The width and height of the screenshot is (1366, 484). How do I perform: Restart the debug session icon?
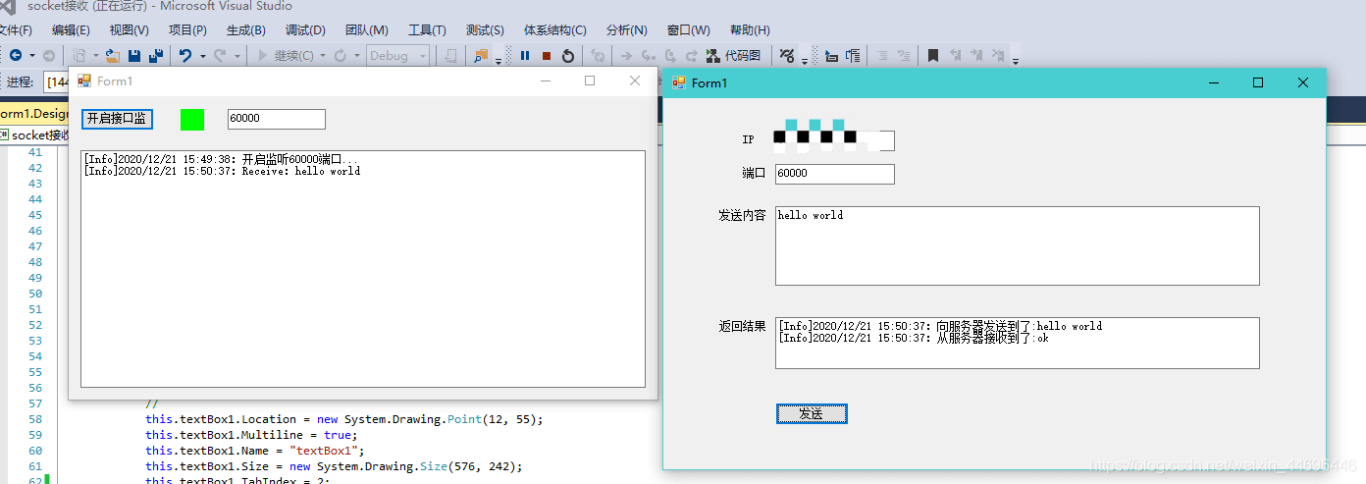click(x=567, y=56)
